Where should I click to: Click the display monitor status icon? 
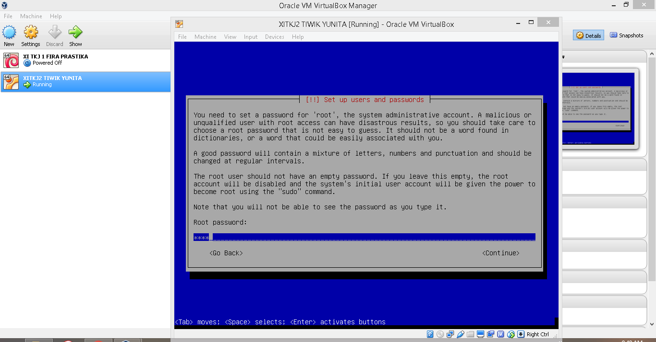pos(480,334)
